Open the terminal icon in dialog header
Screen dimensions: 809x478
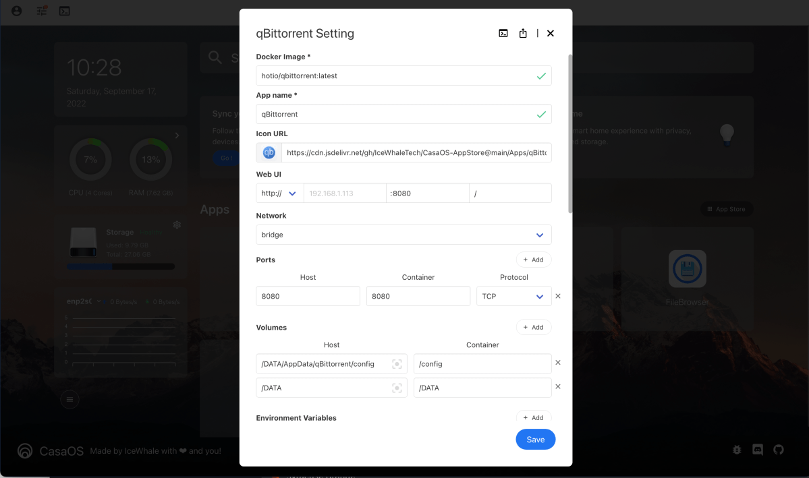(503, 33)
